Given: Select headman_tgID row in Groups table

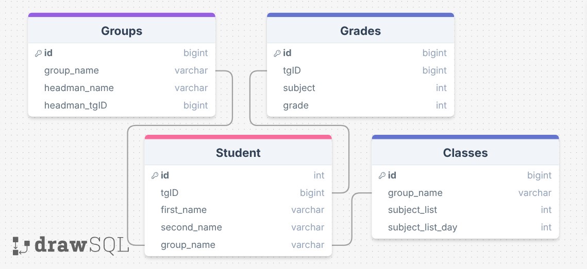Looking at the screenshot, I should tap(122, 105).
